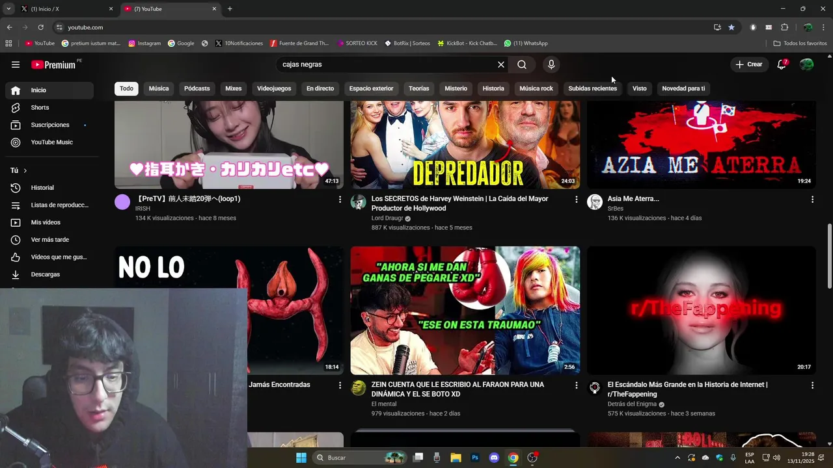Bookmark this page with the star
833x468 pixels.
731,27
